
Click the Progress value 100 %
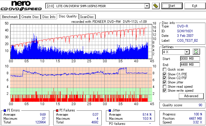pyautogui.click(x=198, y=114)
